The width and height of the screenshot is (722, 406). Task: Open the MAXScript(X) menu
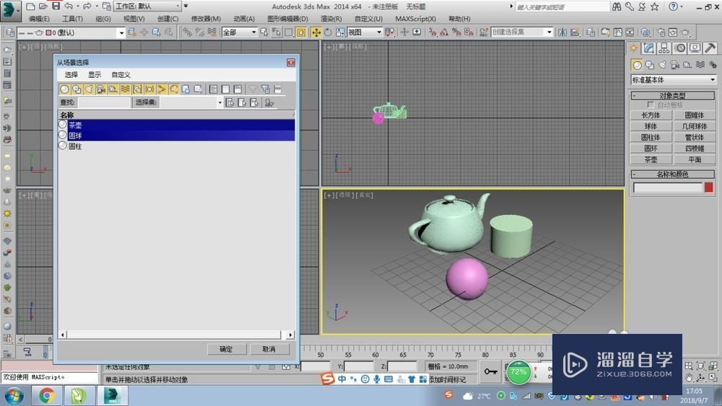coord(415,19)
